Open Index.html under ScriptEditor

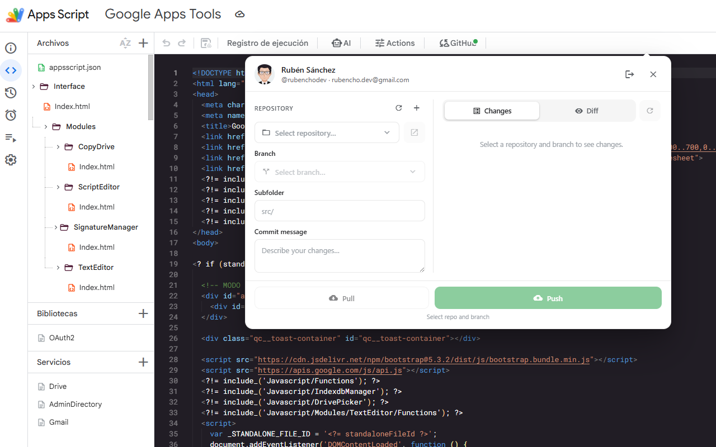(97, 207)
